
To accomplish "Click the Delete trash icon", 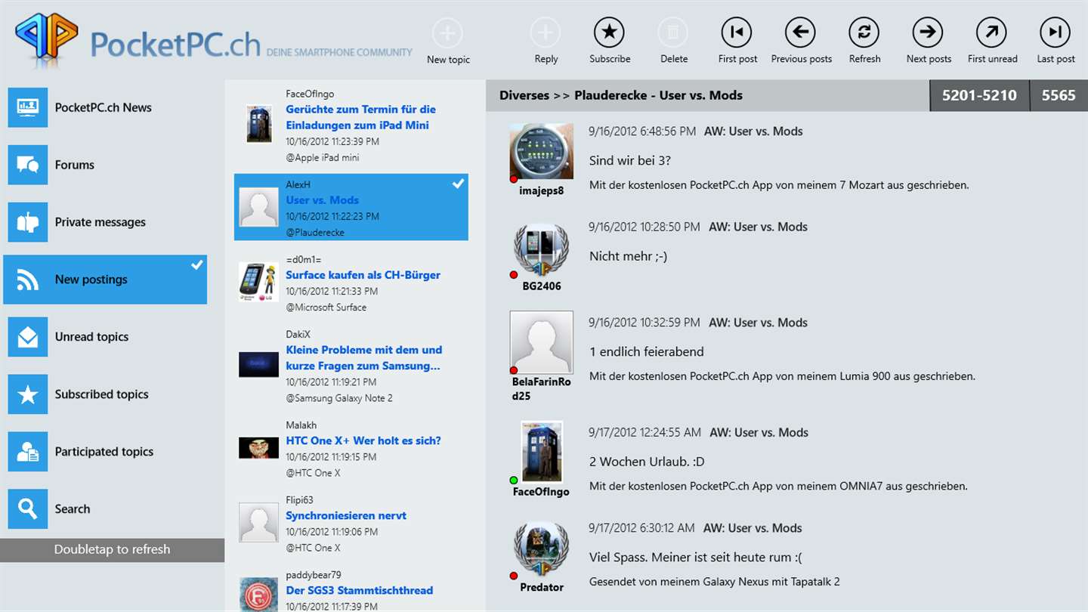I will pyautogui.click(x=673, y=33).
